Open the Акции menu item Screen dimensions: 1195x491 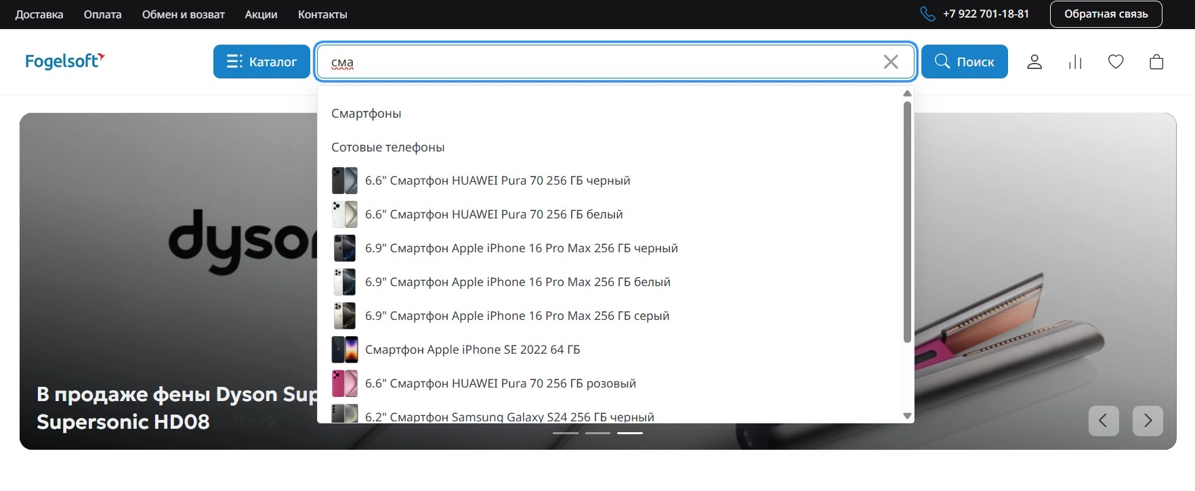pyautogui.click(x=261, y=14)
